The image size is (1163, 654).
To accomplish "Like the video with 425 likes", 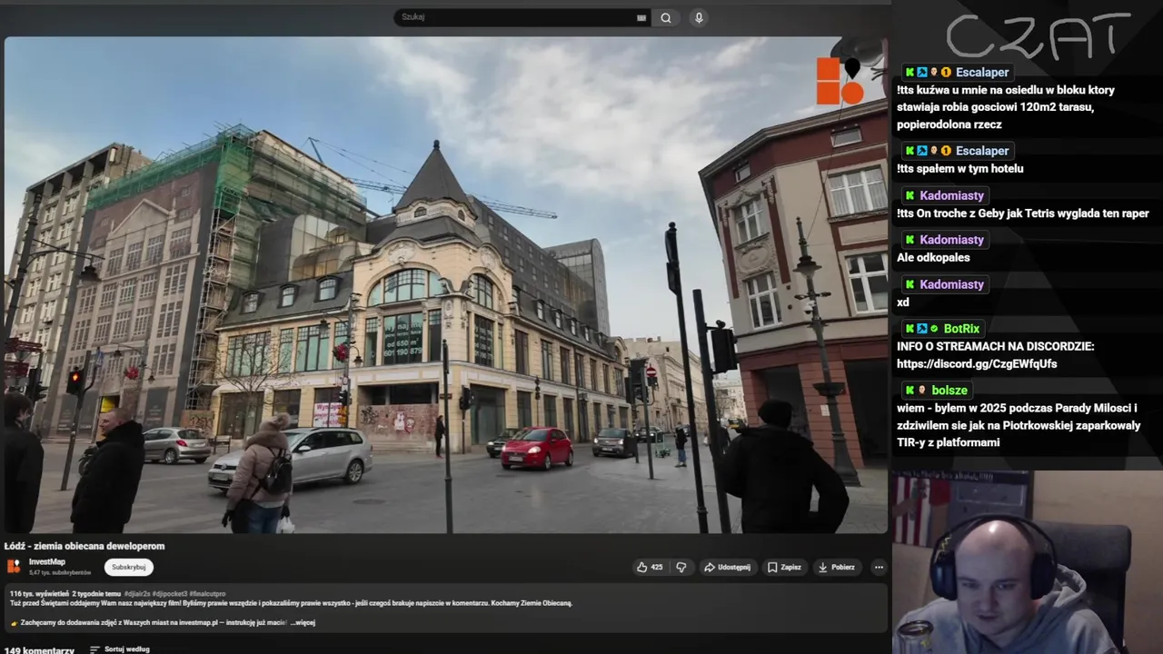I will (x=649, y=567).
